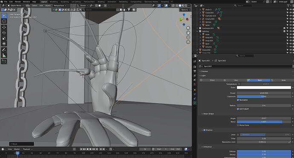Image resolution: width=294 pixels, height=158 pixels.
Task: Open the Render menu
Action: point(18,2)
